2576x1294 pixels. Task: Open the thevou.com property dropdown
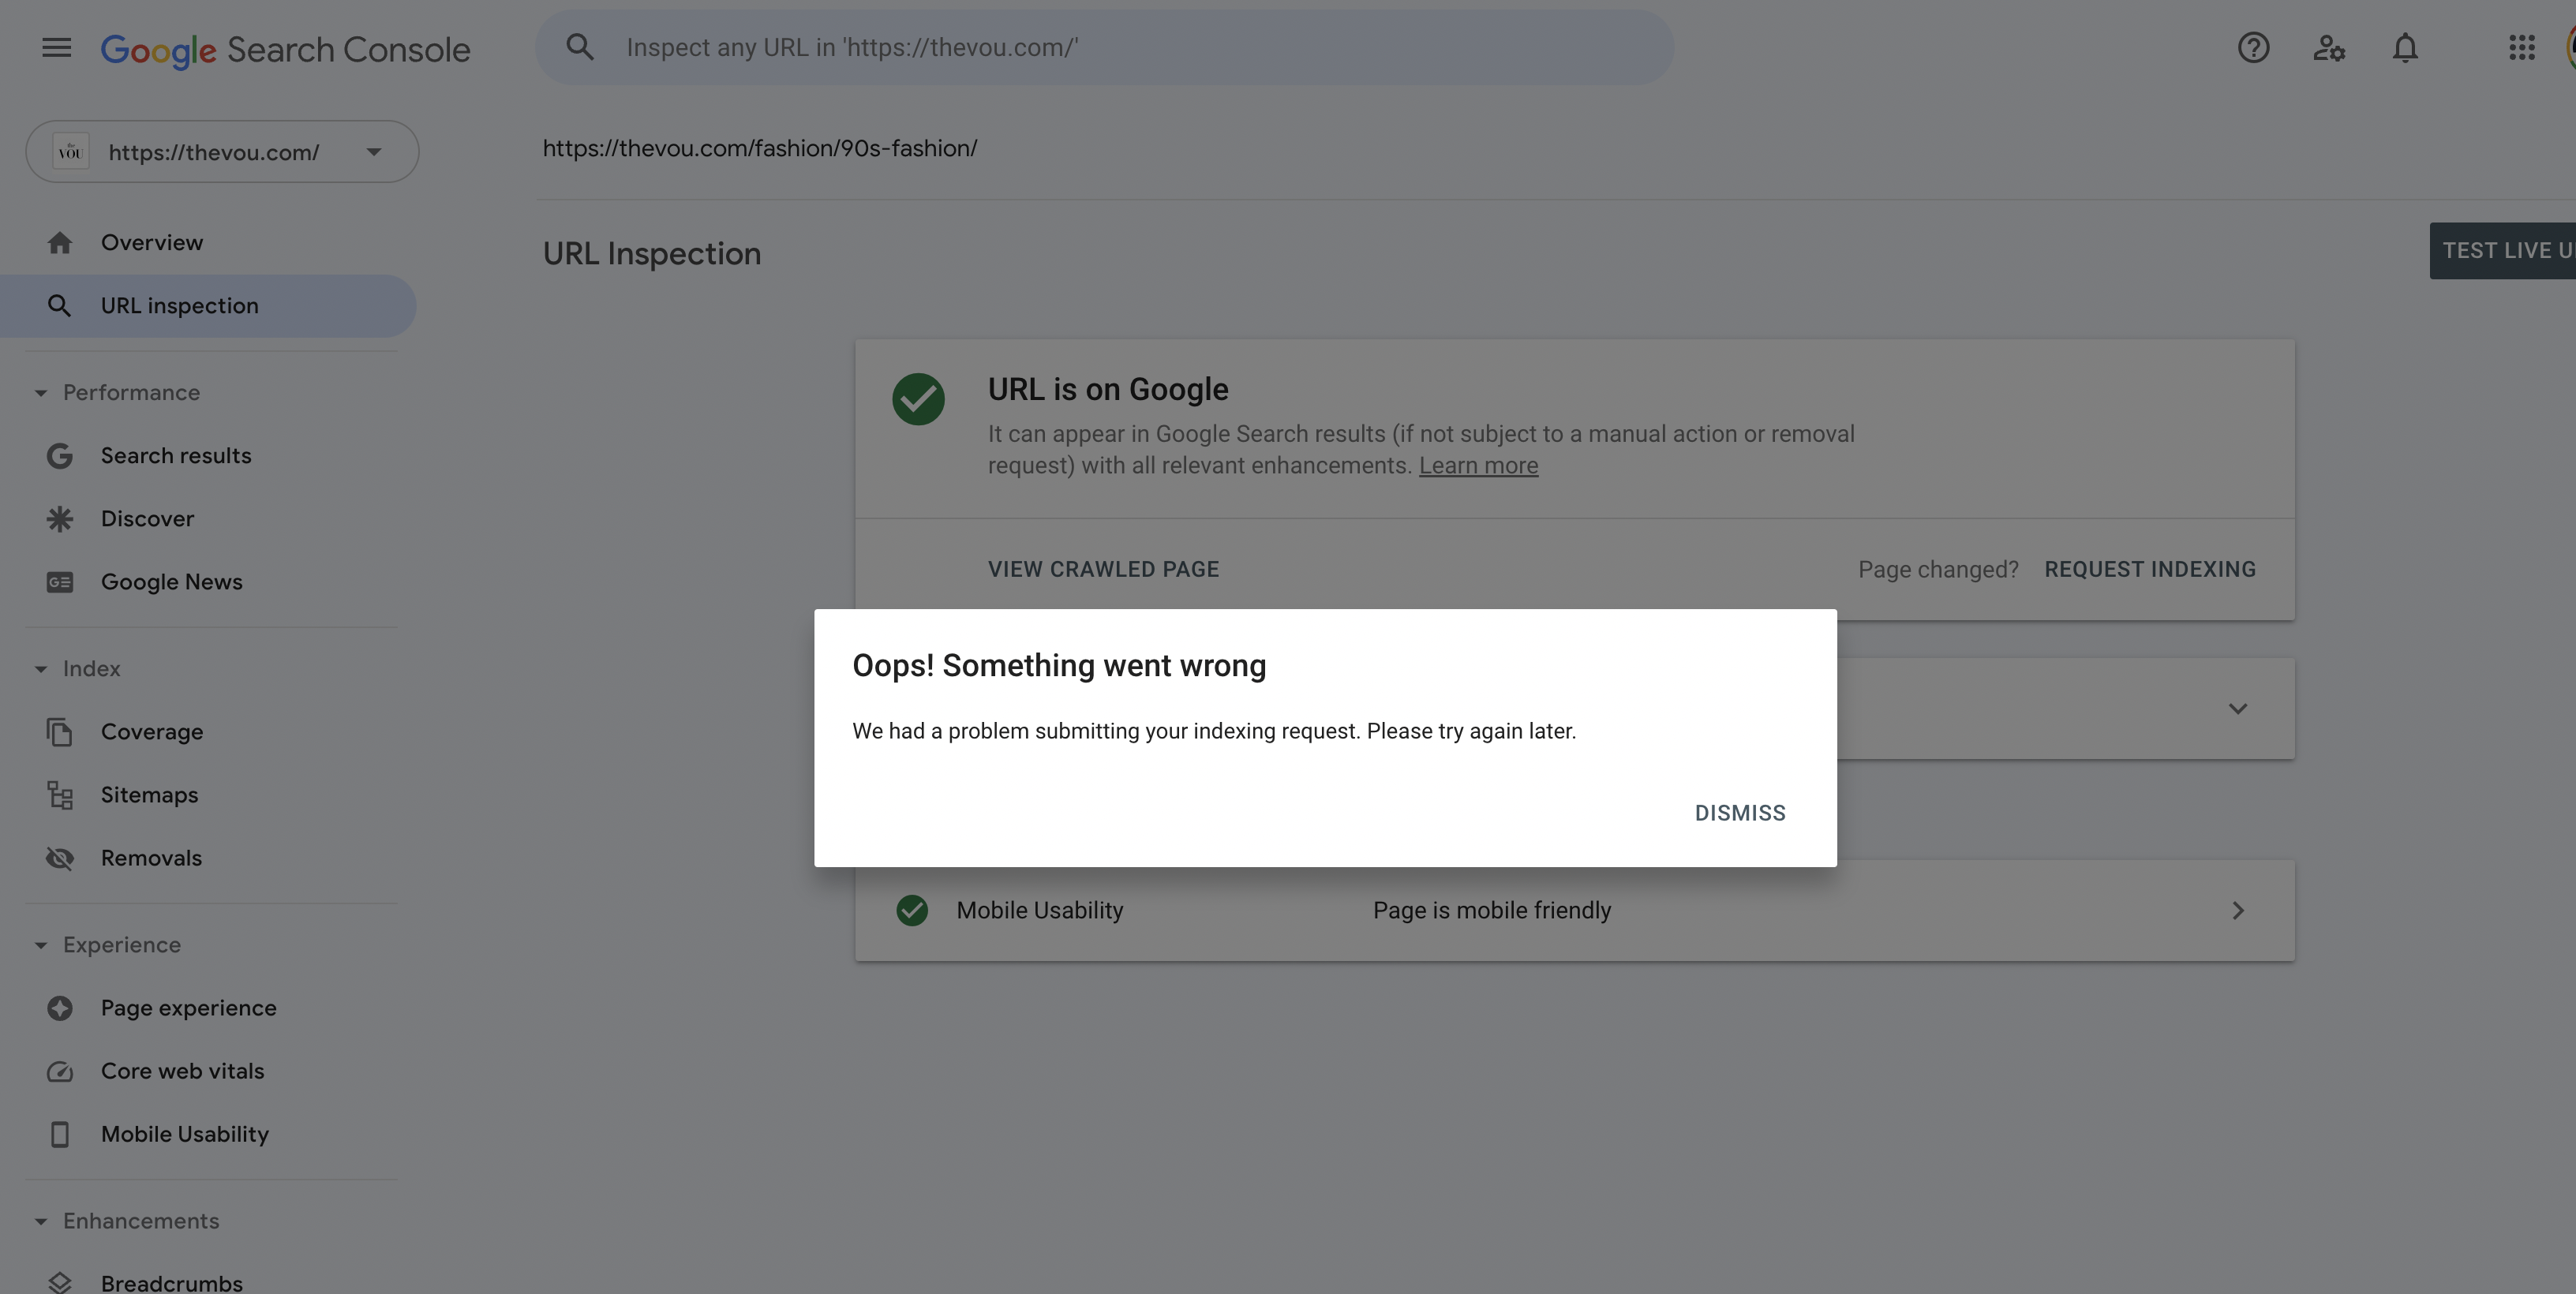222,152
